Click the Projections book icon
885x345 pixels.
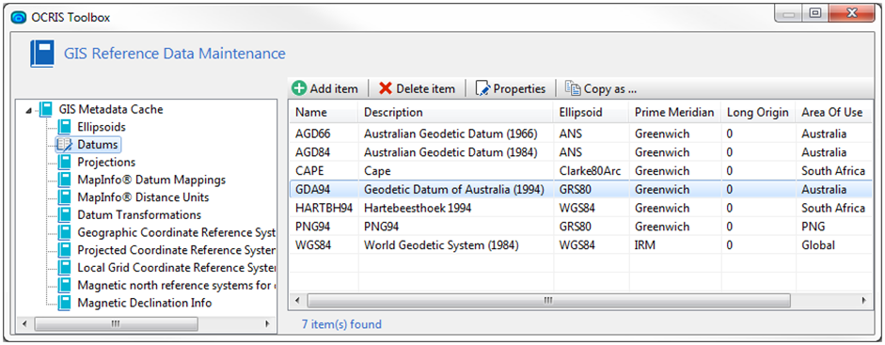point(64,163)
